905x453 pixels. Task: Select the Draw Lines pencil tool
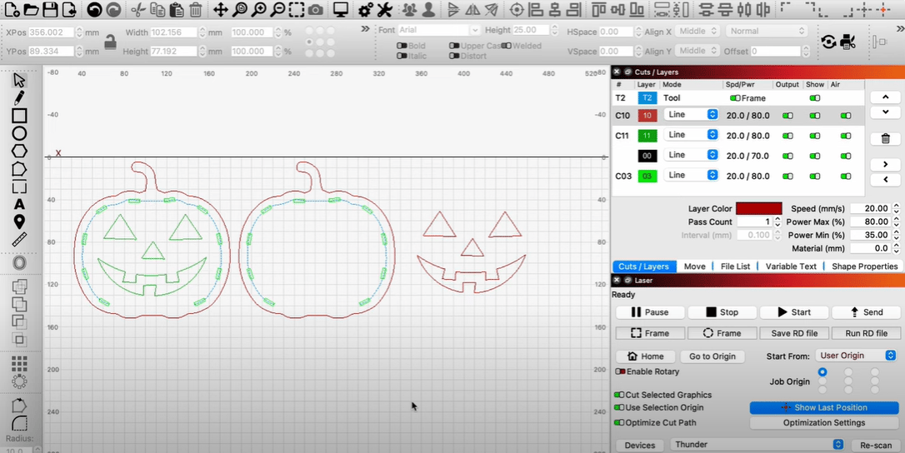[19, 97]
